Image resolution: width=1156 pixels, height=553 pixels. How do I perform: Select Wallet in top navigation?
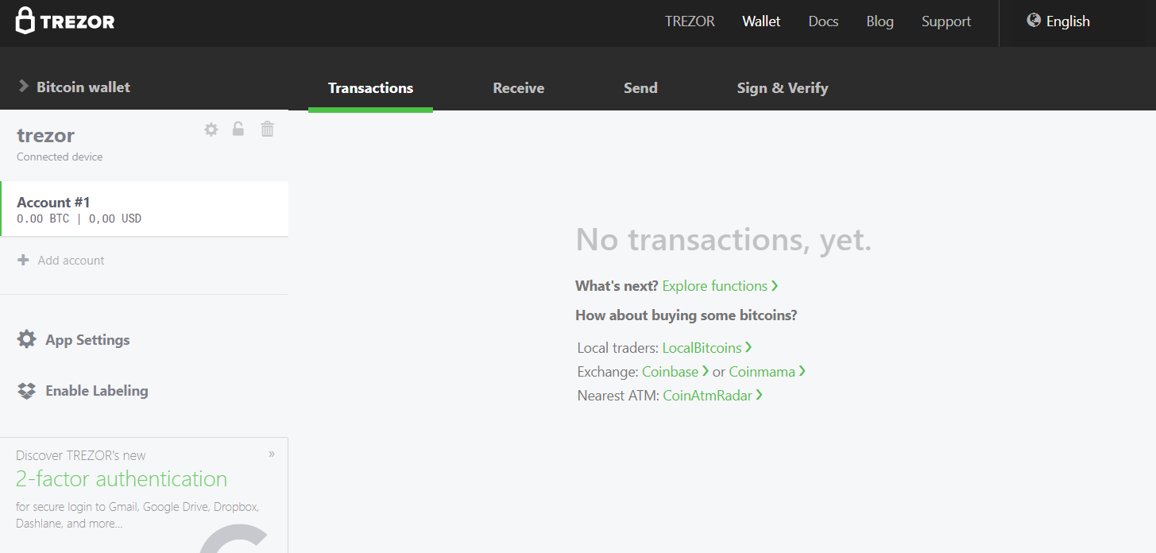click(761, 21)
